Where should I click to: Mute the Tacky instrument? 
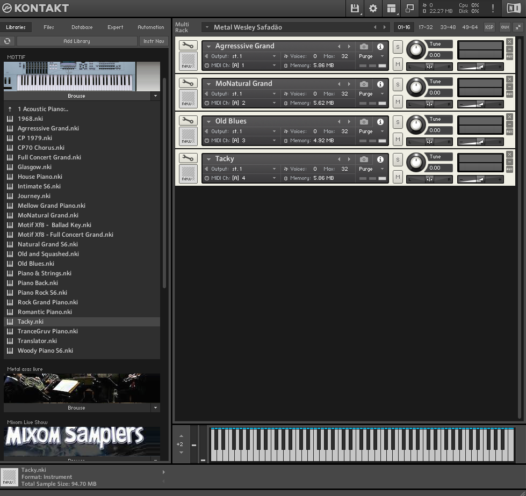[x=398, y=177]
